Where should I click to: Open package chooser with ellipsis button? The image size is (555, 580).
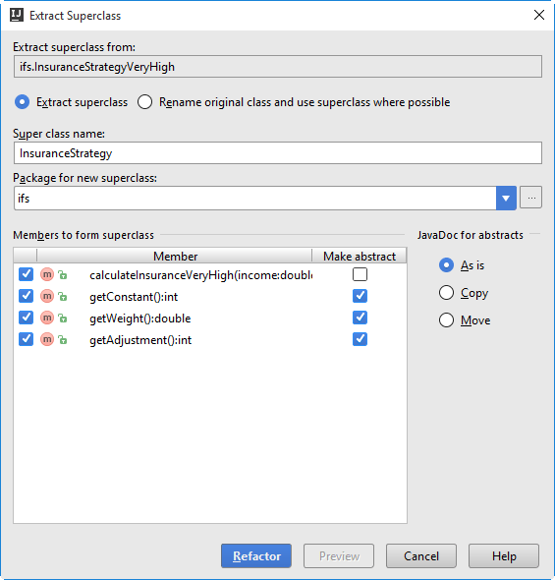[531, 198]
